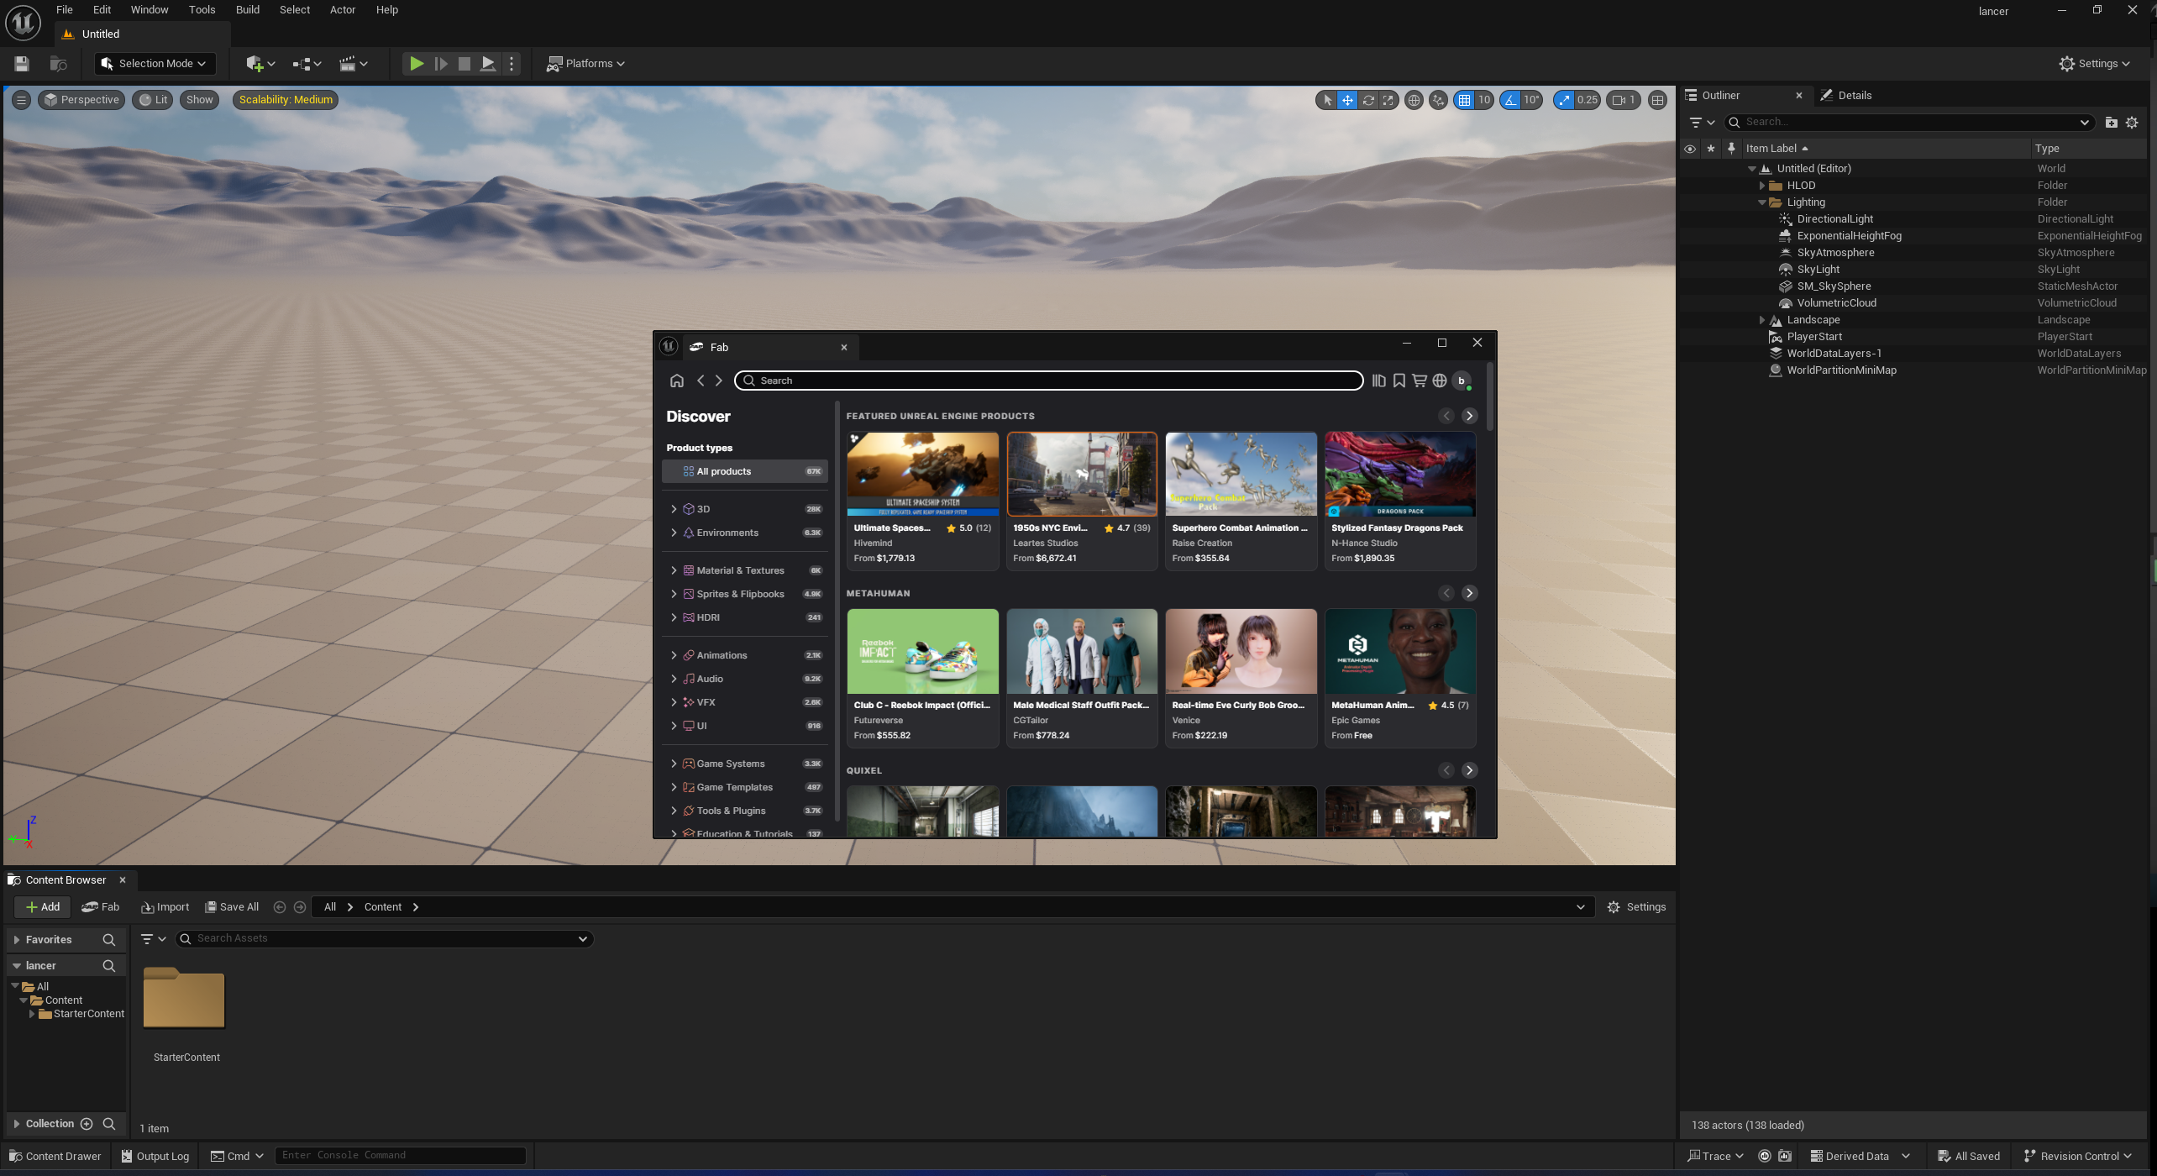Viewport: 2157px width, 1176px height.
Task: Open the Add content quick menu icon
Action: point(260,64)
